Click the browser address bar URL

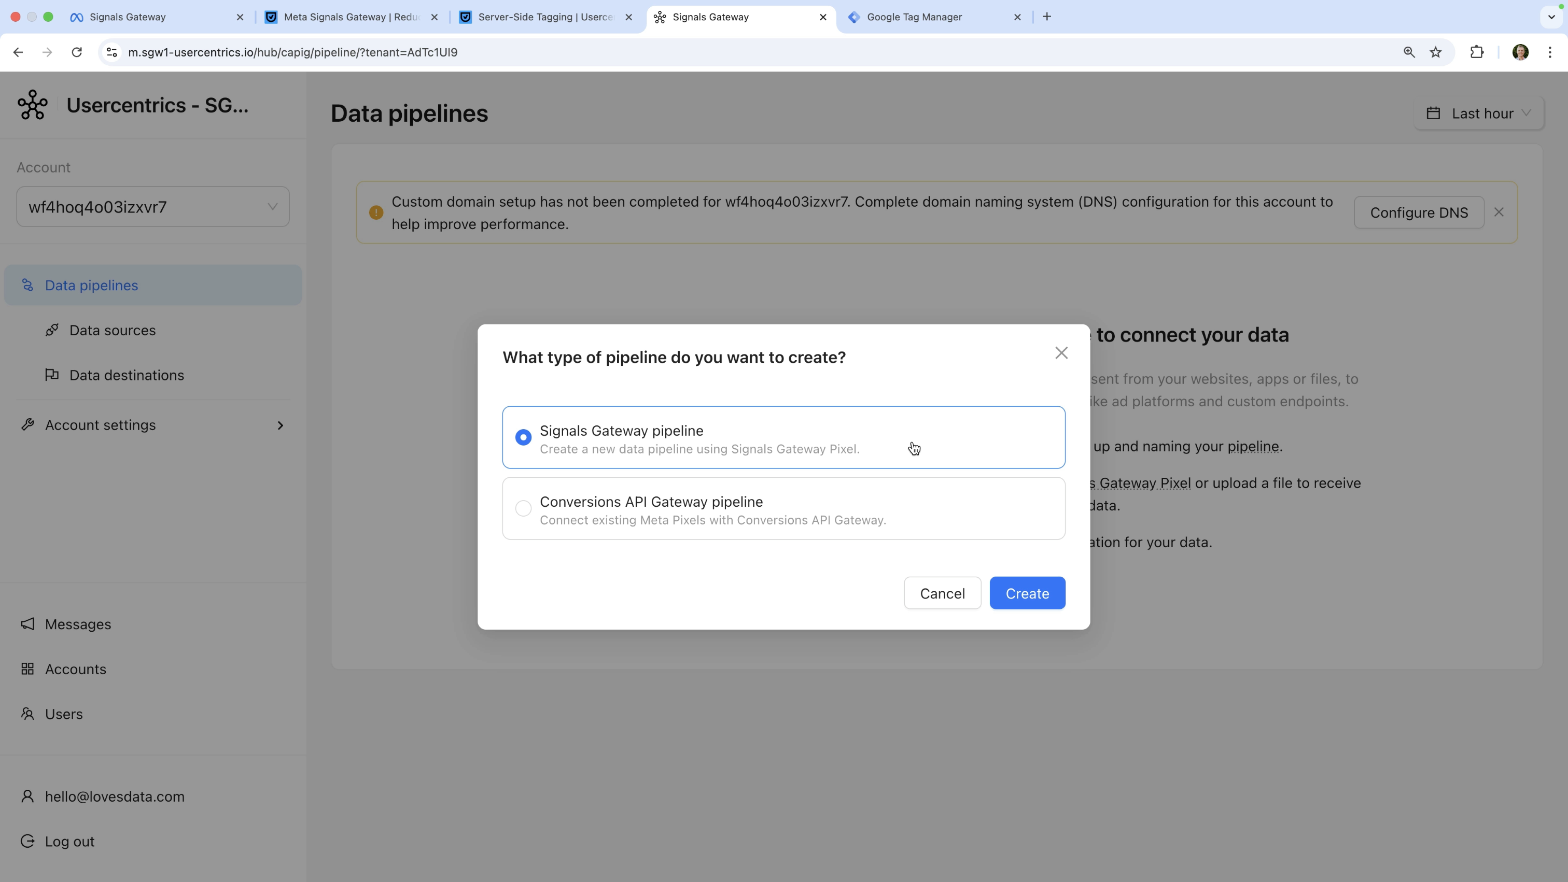pos(293,52)
